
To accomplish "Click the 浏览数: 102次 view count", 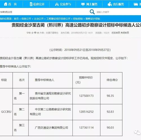I will pyautogui.click(x=102, y=33).
